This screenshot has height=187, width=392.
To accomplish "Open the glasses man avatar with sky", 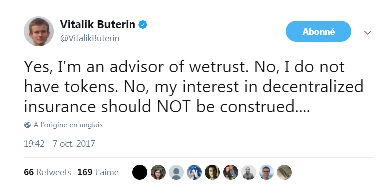I will point(266,172).
